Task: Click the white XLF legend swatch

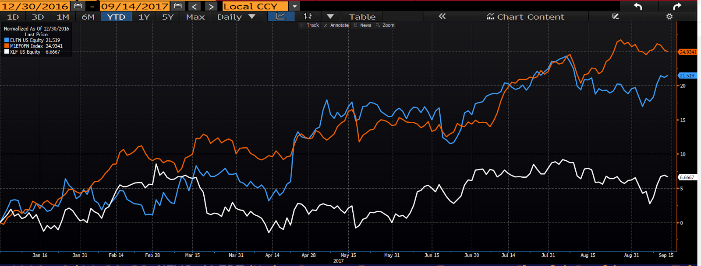Action: pos(7,52)
